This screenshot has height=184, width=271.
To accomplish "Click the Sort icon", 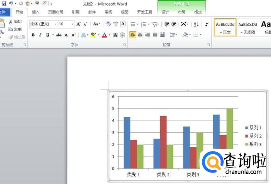I will pyautogui.click(x=196, y=24).
